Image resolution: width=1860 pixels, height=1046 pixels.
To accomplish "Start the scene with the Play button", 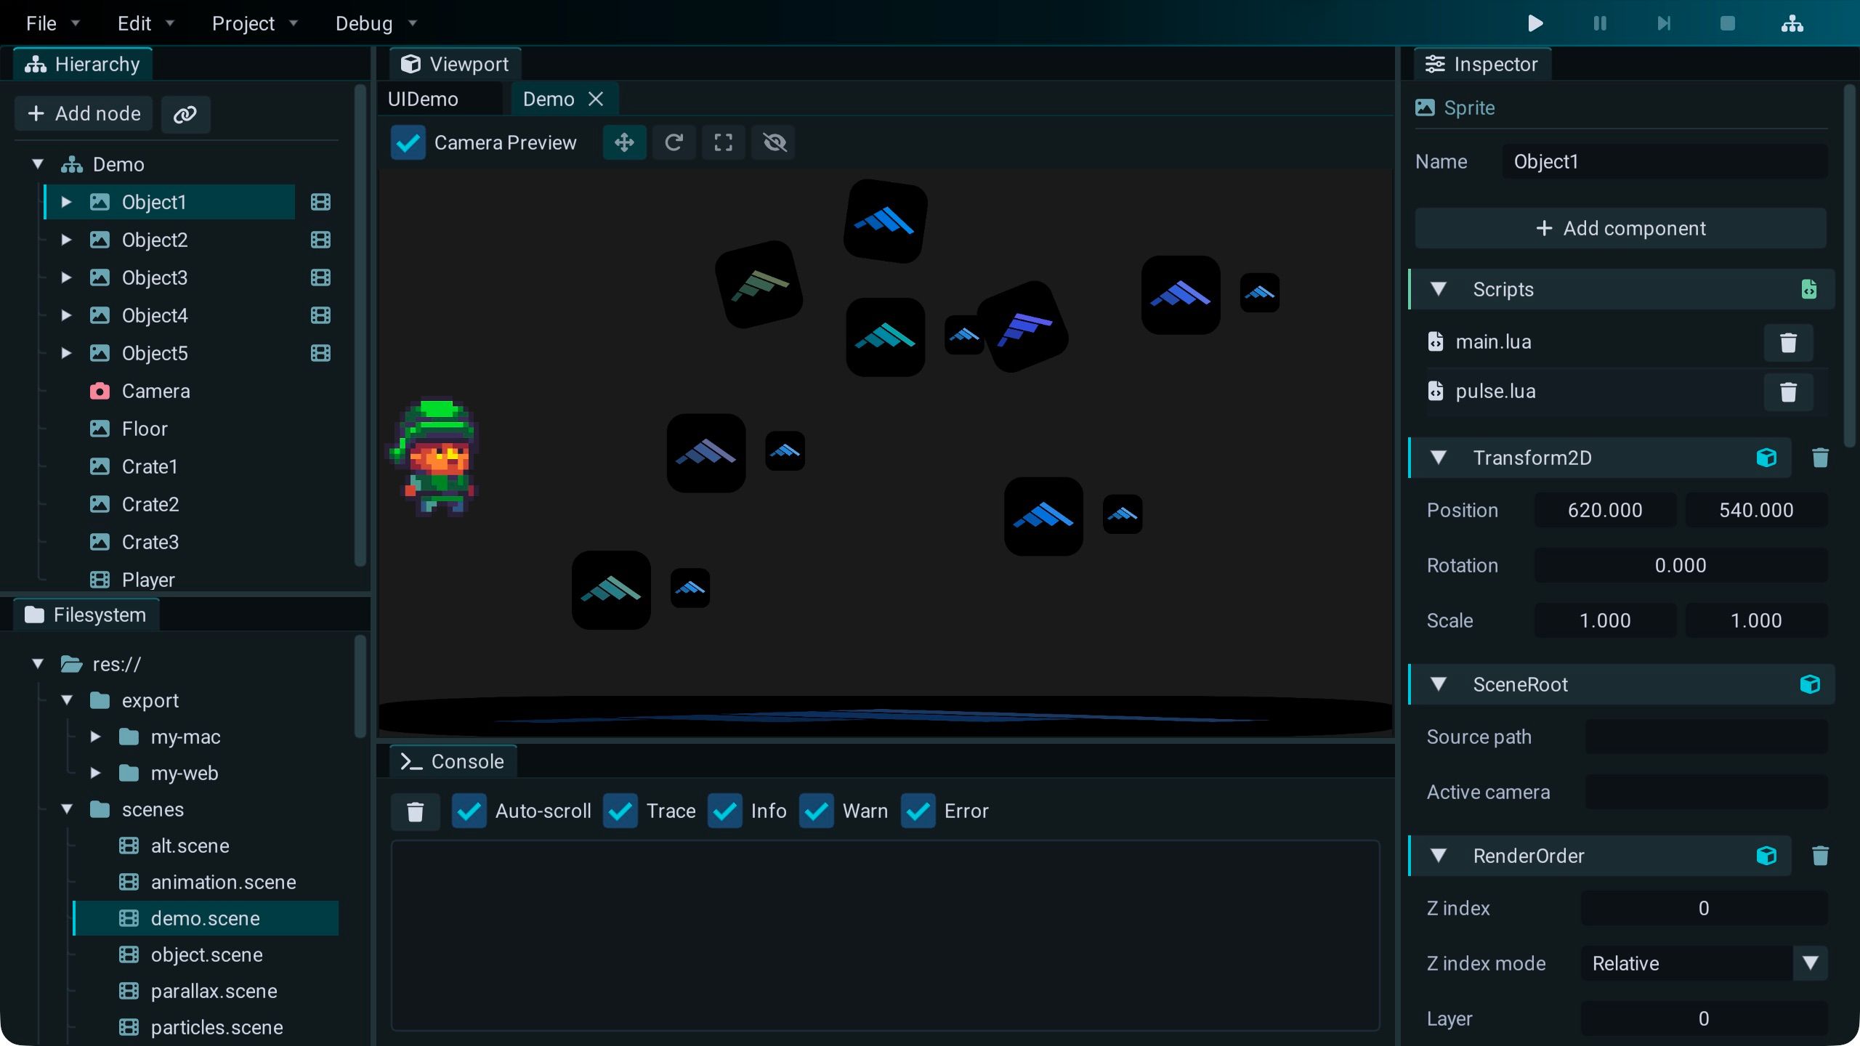I will click(1535, 23).
